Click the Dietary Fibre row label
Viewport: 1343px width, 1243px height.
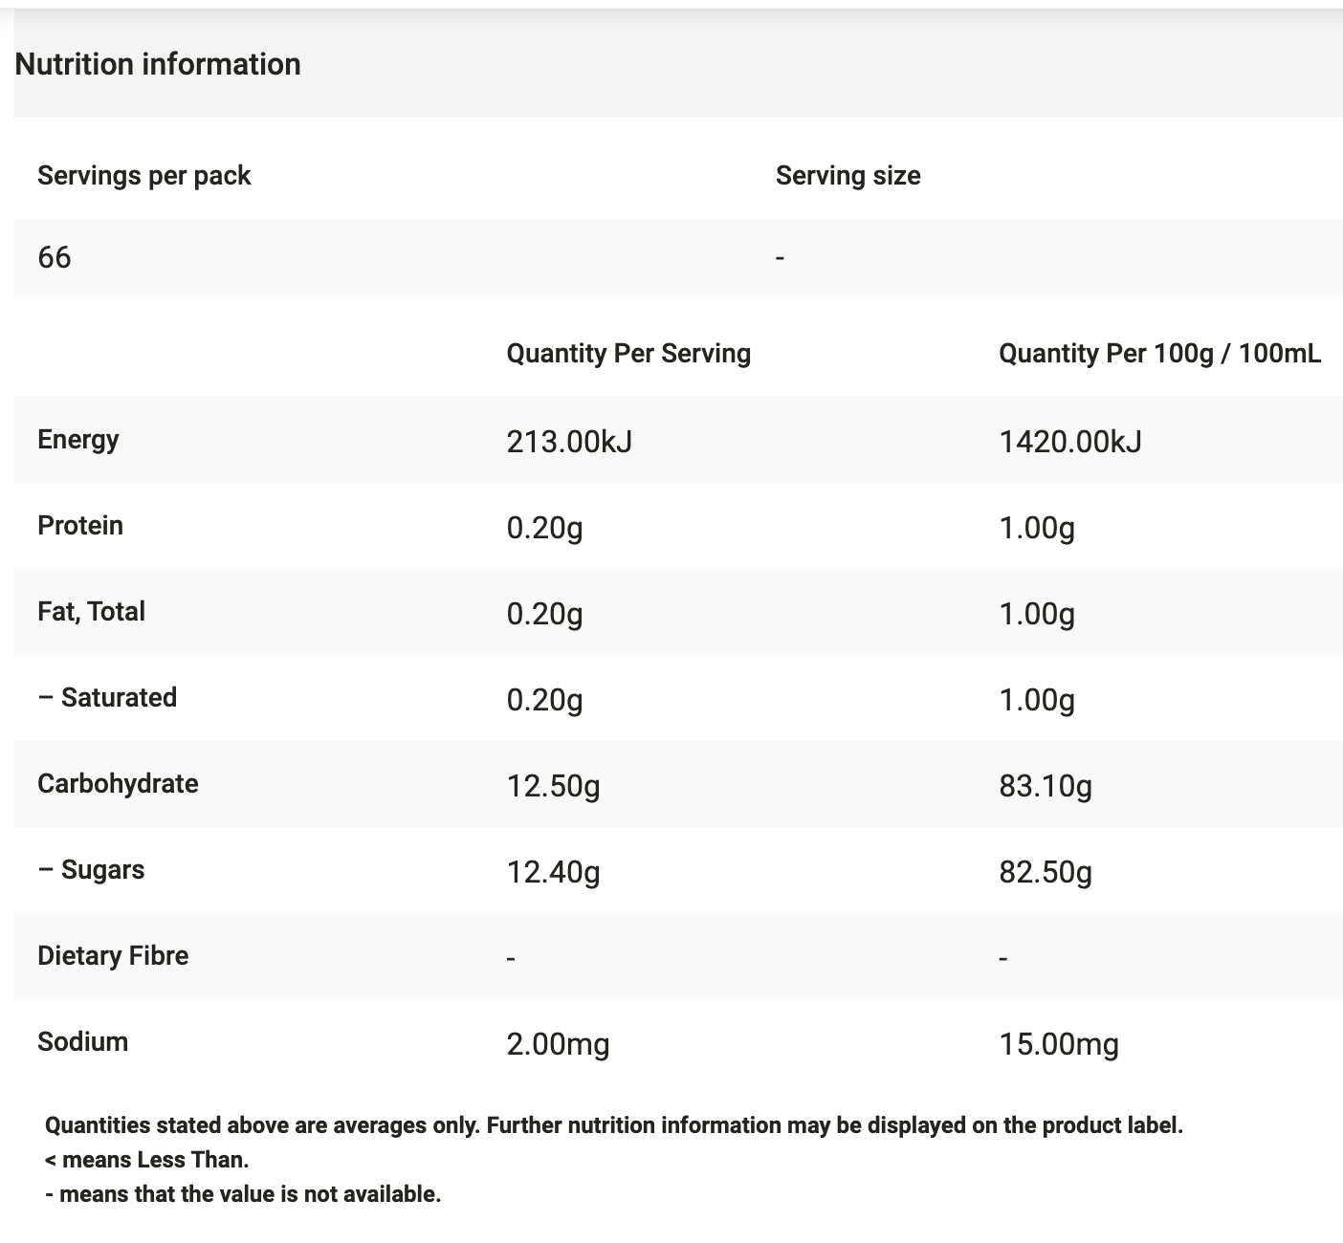tap(113, 956)
